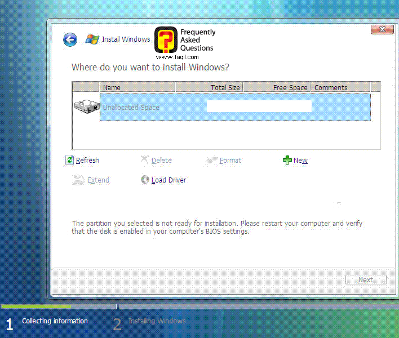The image size is (399, 338).
Task: Click the green installation progress bar
Action: click(x=36, y=307)
